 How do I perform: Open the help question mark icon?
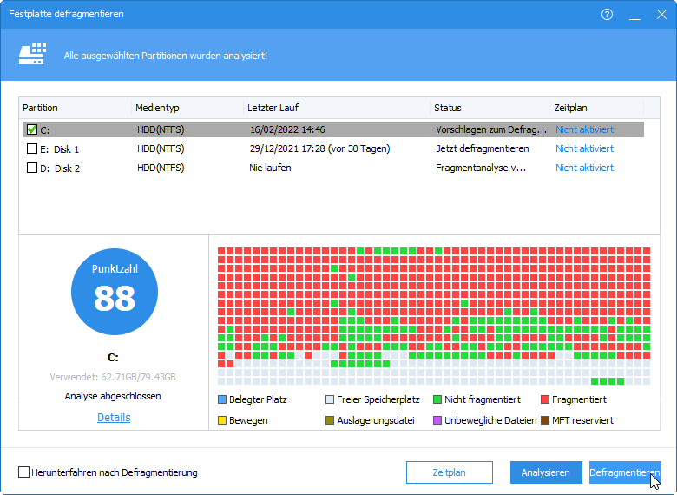(x=607, y=14)
